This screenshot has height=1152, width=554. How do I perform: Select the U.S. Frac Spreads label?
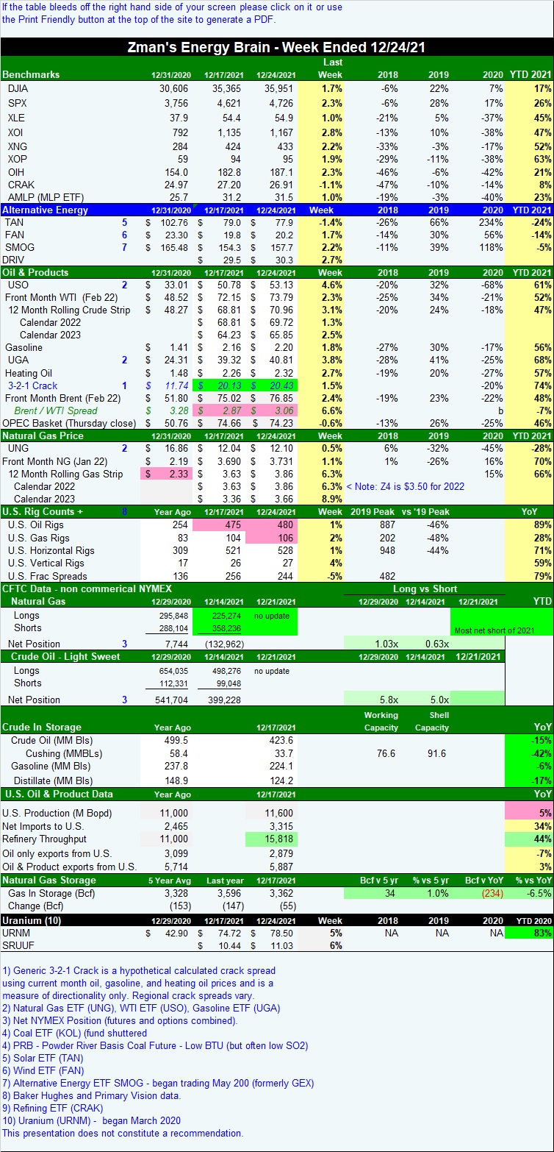click(x=49, y=576)
